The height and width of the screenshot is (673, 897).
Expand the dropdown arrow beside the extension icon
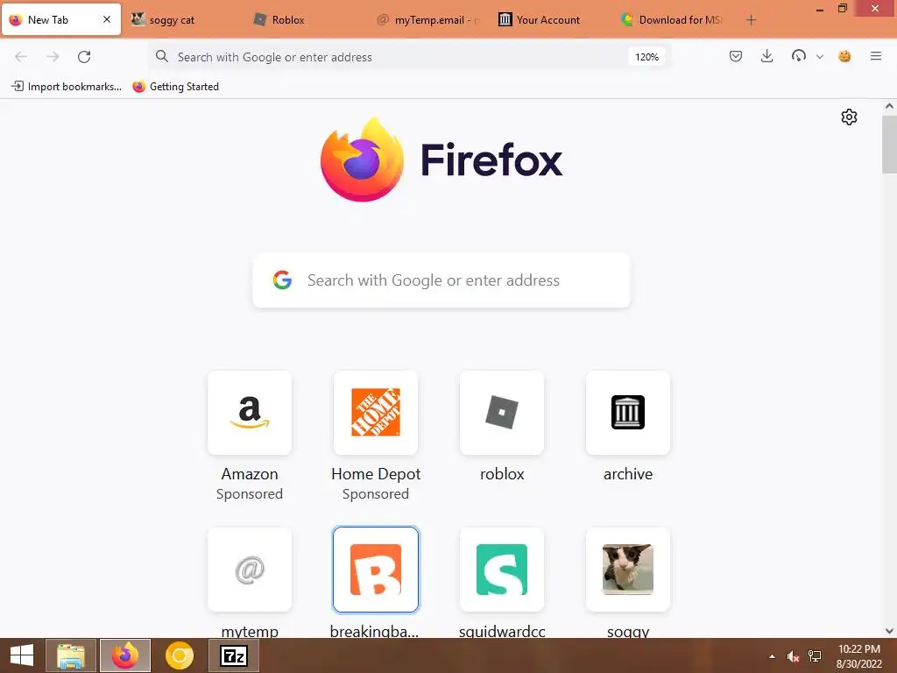click(x=820, y=57)
